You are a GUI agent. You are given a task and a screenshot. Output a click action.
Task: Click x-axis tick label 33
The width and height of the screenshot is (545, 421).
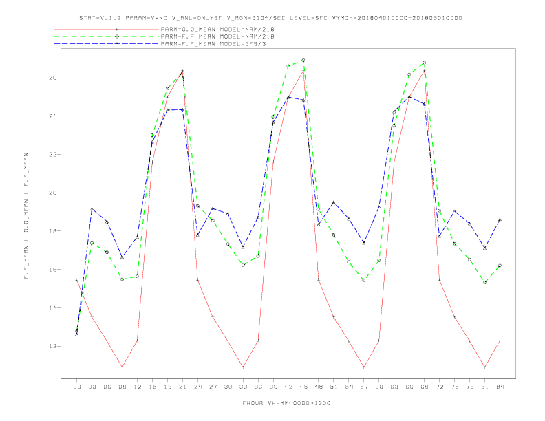pos(243,387)
